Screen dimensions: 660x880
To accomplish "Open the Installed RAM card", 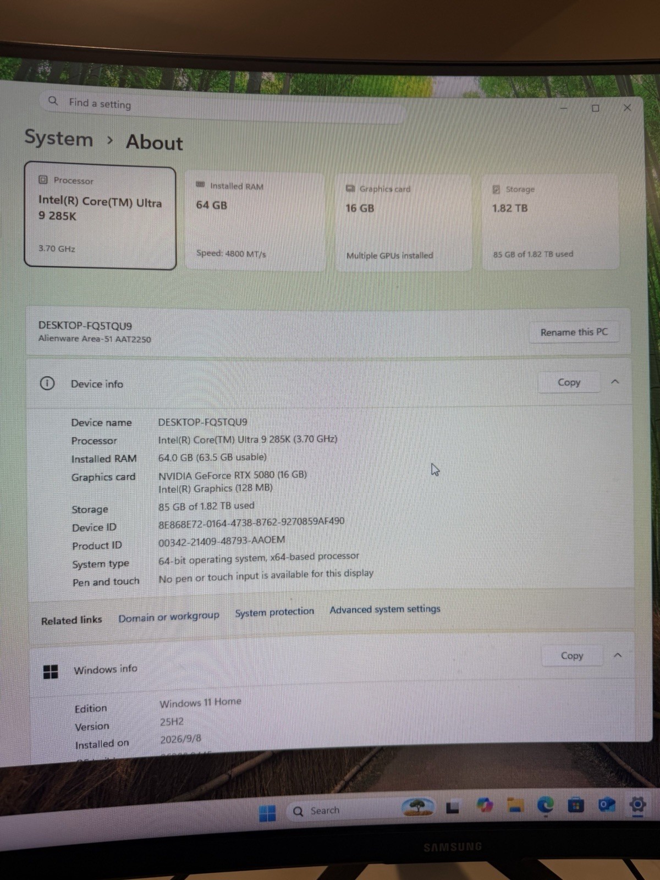I will coord(254,221).
